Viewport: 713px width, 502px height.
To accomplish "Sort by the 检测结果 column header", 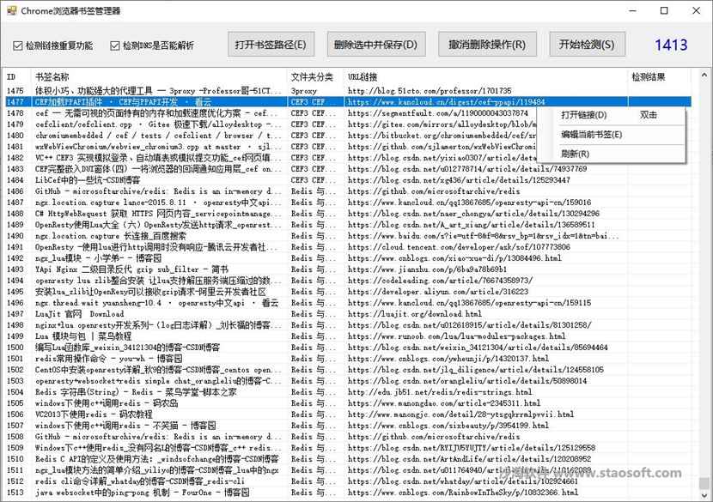I will [x=660, y=76].
